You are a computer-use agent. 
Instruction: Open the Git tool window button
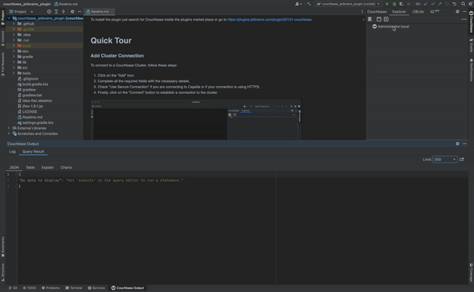pyautogui.click(x=13, y=288)
